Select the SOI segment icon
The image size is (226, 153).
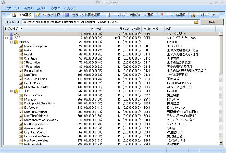11,34
